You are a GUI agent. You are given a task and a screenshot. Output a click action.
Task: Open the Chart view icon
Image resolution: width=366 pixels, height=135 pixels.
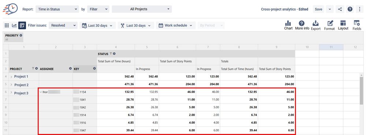click(x=288, y=25)
